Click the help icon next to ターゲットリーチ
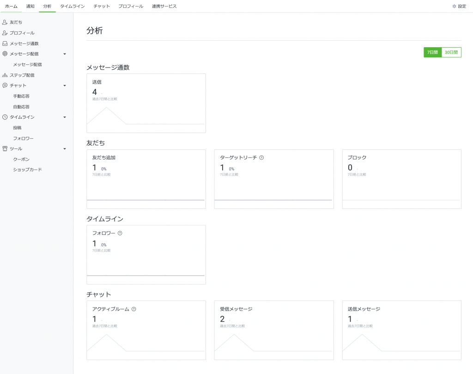 261,158
